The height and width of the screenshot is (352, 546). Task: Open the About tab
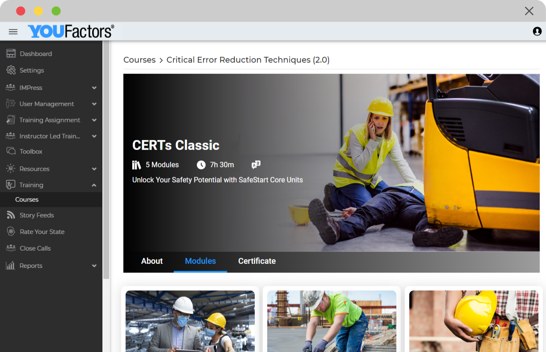[152, 261]
